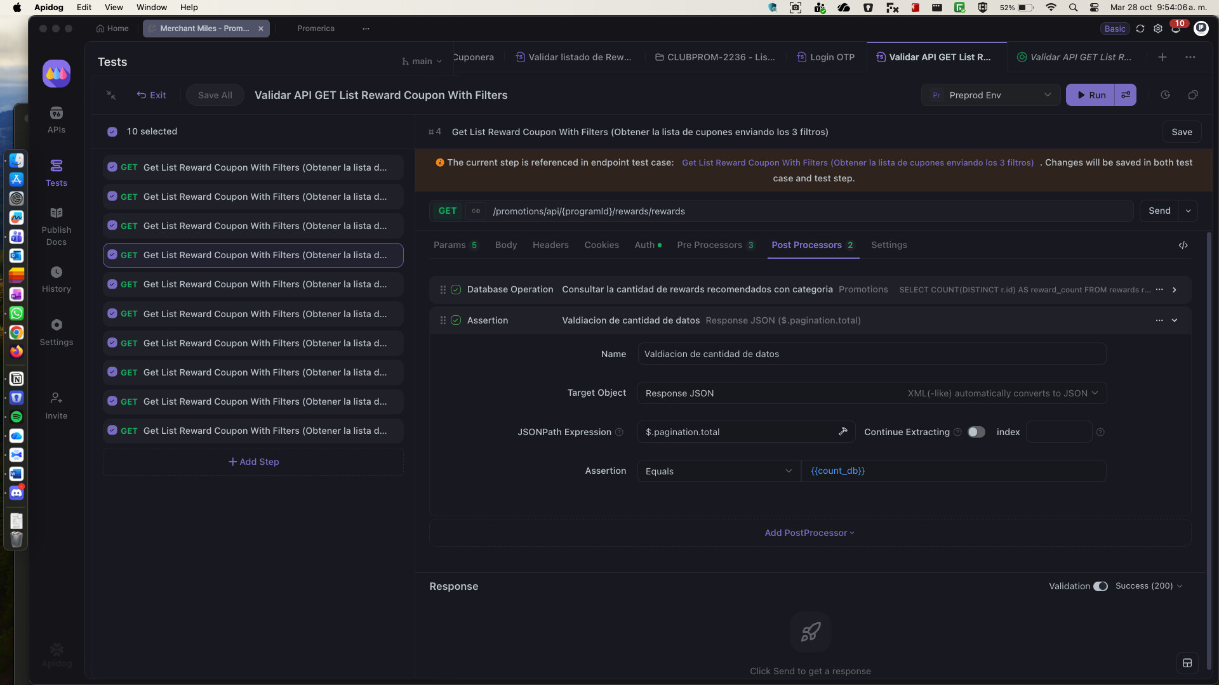Click the run settings icon beside Run
Image resolution: width=1219 pixels, height=685 pixels.
coord(1126,95)
